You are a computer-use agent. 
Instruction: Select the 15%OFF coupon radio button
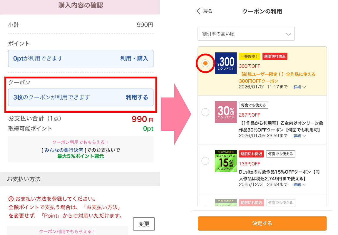pyautogui.click(x=205, y=161)
